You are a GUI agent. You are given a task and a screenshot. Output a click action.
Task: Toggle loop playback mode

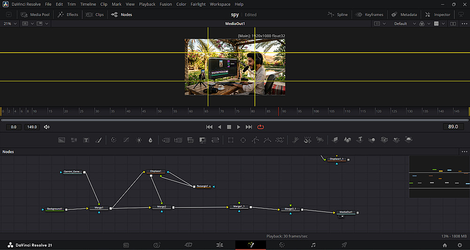click(260, 127)
